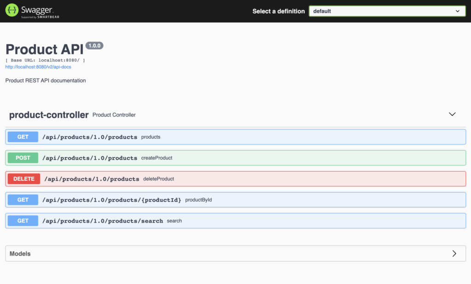471x284 pixels.
Task: Click GET badge on the search row
Action: click(x=23, y=221)
